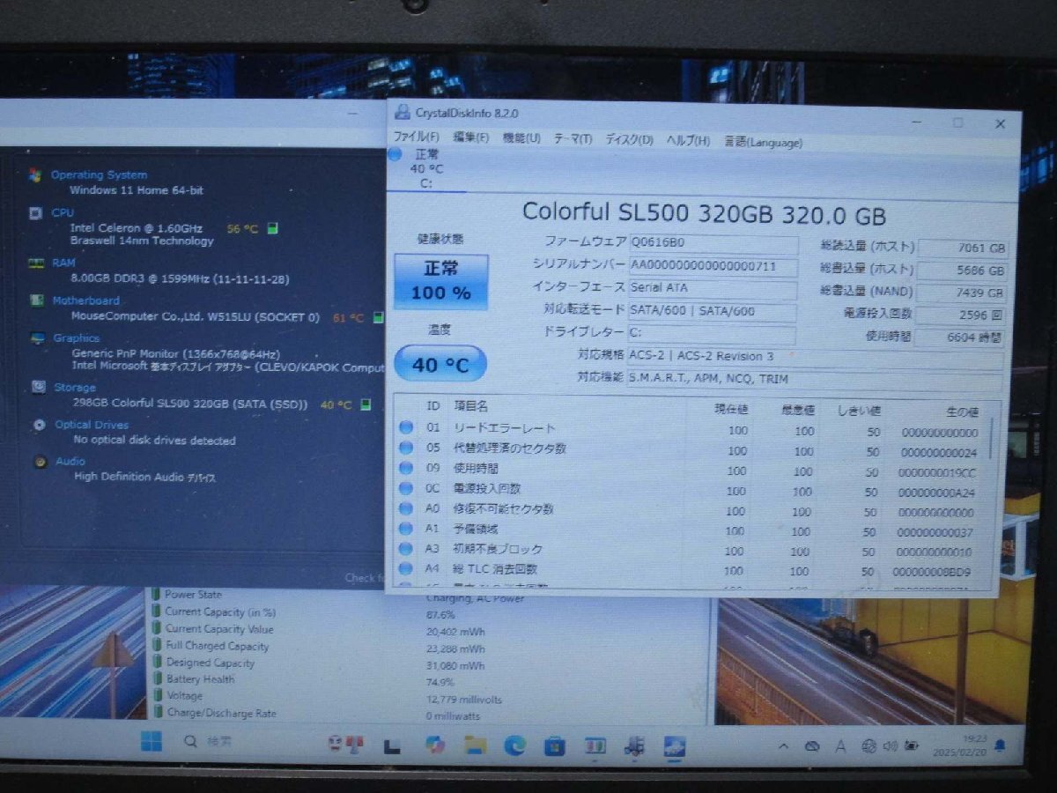Click the blue status dot for 電源投入回数 row
Image resolution: width=1057 pixels, height=793 pixels.
[x=406, y=488]
